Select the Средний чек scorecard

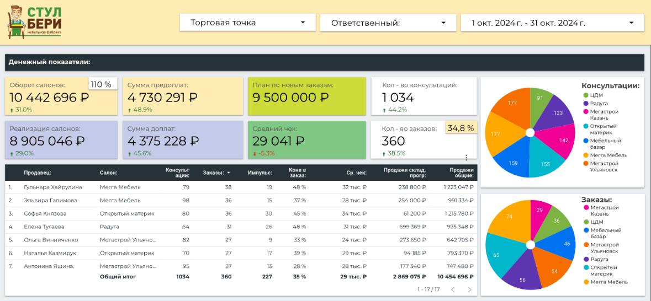point(307,139)
